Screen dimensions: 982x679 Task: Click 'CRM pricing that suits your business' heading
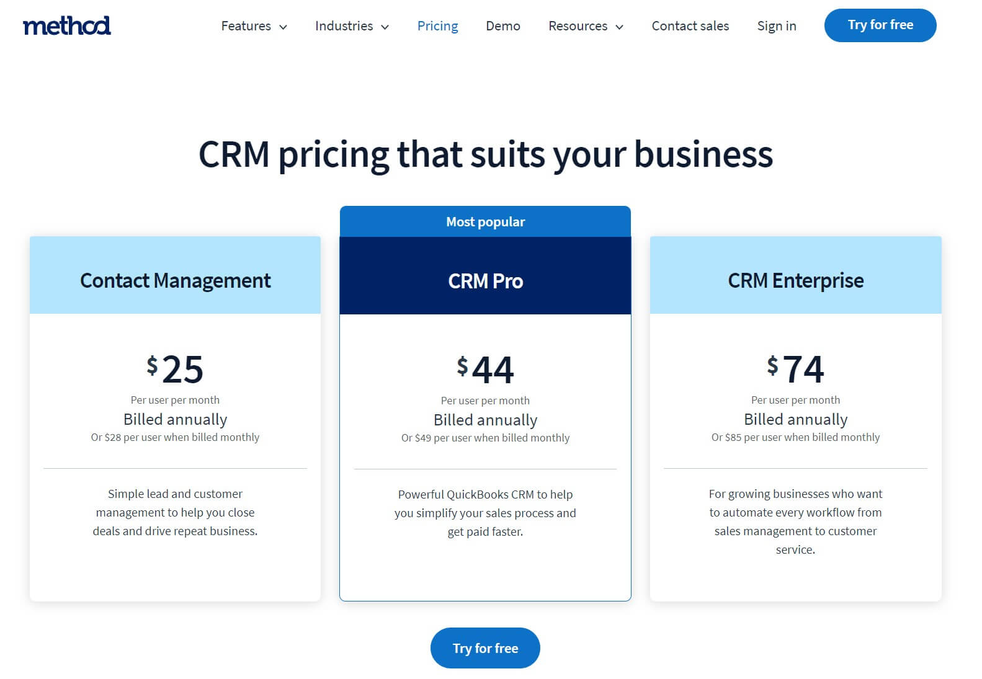tap(485, 154)
